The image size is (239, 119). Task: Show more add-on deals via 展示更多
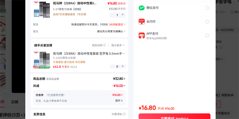click(118, 45)
